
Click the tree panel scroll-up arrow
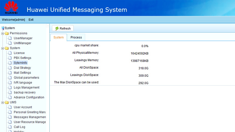[x=48, y=26]
